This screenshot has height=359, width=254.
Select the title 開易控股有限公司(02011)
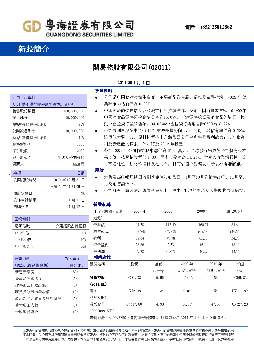(x=132, y=68)
